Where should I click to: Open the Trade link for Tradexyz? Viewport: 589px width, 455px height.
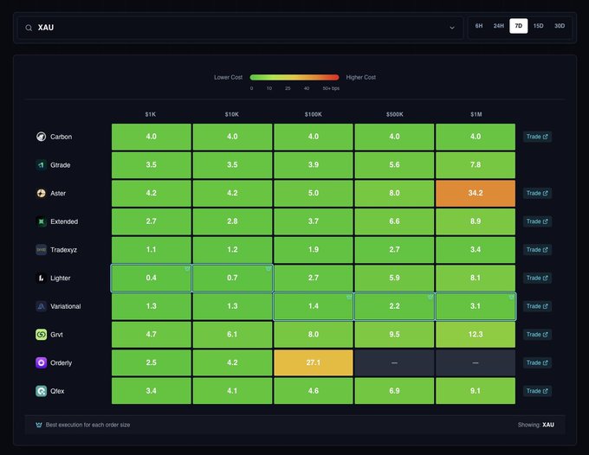[x=537, y=250]
